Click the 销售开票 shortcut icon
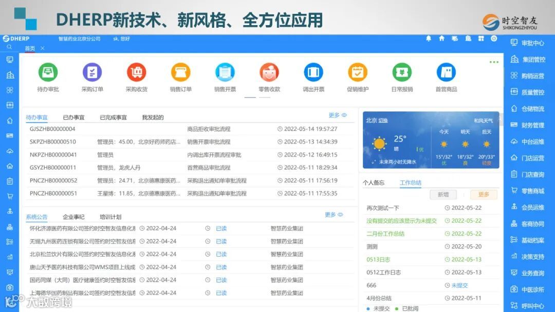 click(225, 72)
